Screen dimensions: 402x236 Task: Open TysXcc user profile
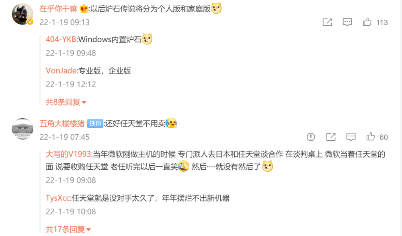(x=57, y=198)
